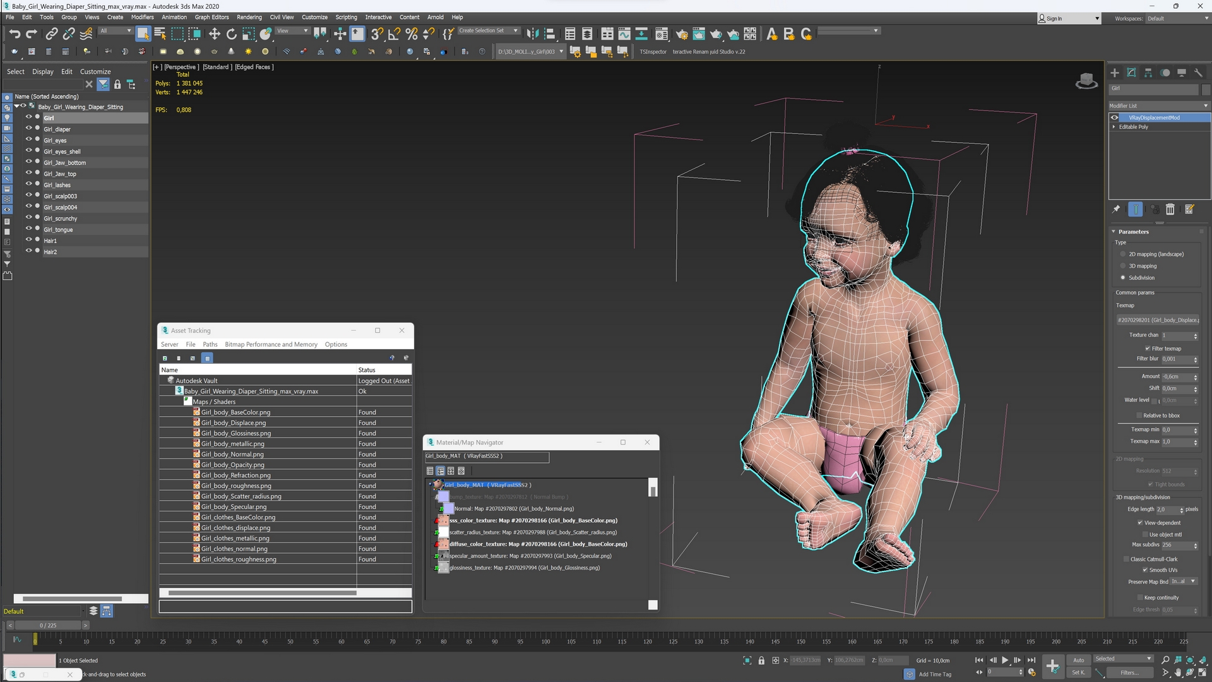Open the Graph Editors menu
The width and height of the screenshot is (1212, 682).
[211, 17]
